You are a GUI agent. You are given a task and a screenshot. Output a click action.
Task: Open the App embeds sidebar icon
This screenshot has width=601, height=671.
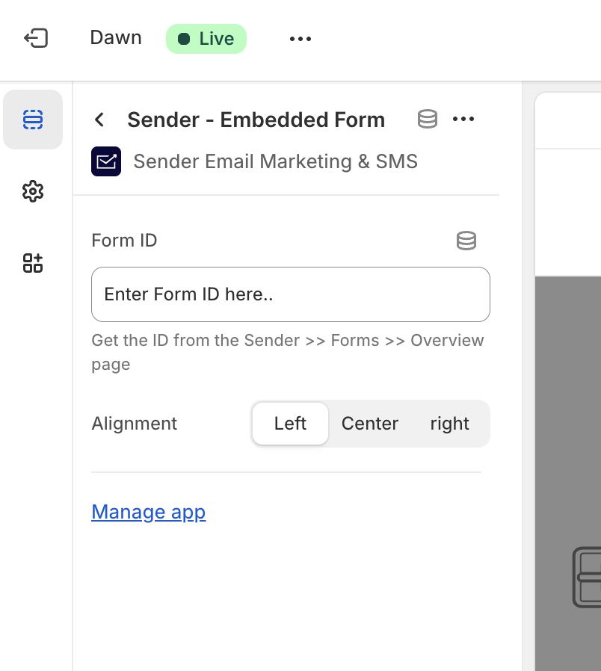click(33, 263)
